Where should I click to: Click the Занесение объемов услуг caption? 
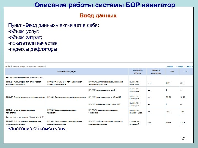(x=37, y=129)
